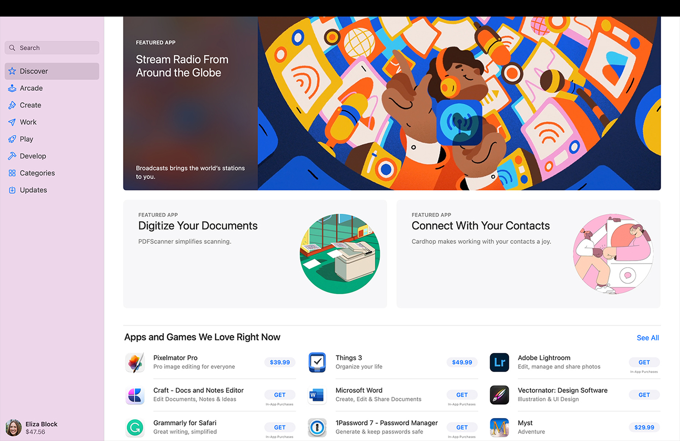Click Eliza Block's profile avatar
The width and height of the screenshot is (680, 441).
[x=13, y=428]
